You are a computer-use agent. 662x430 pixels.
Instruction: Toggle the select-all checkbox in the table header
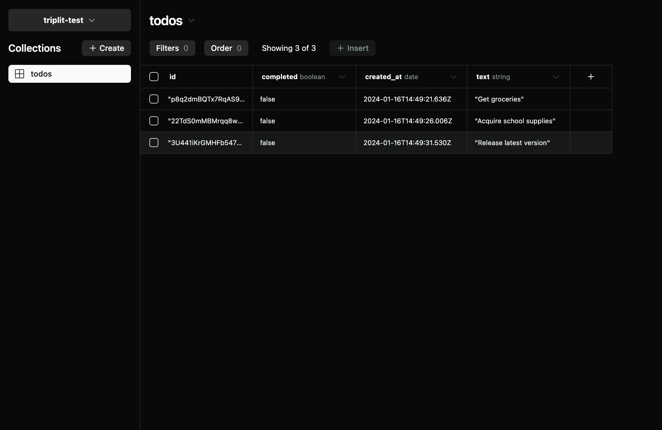click(154, 77)
